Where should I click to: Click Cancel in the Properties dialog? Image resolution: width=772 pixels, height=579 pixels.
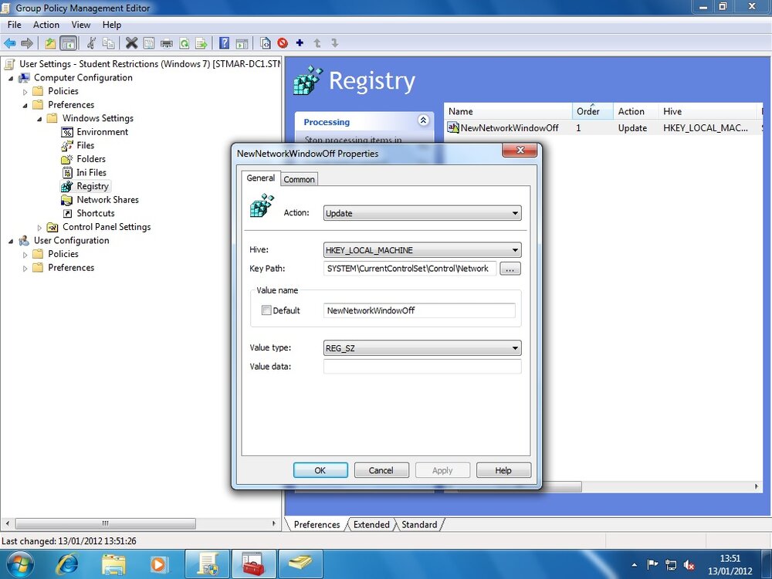381,470
